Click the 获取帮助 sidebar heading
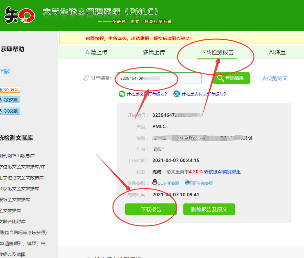 [x=12, y=49]
